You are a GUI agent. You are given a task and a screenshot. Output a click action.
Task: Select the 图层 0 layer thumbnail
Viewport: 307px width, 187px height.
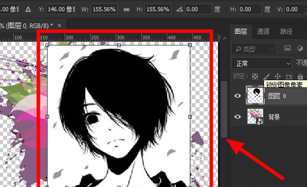pos(255,96)
